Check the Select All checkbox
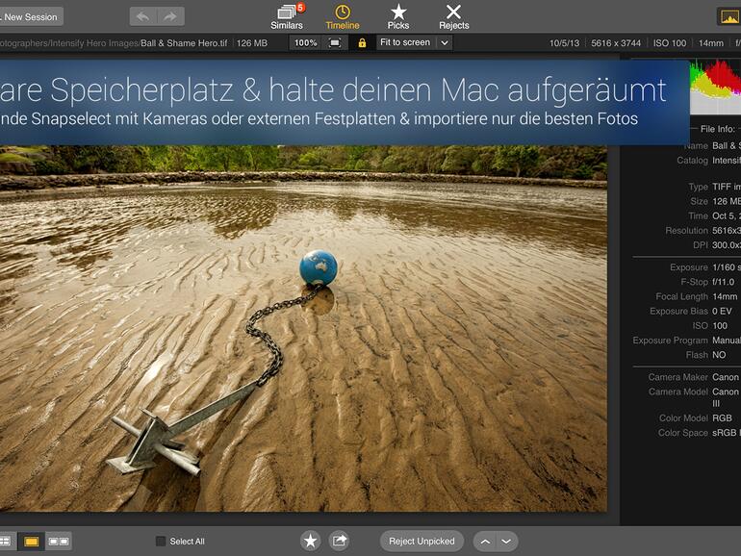741x556 pixels. point(161,541)
